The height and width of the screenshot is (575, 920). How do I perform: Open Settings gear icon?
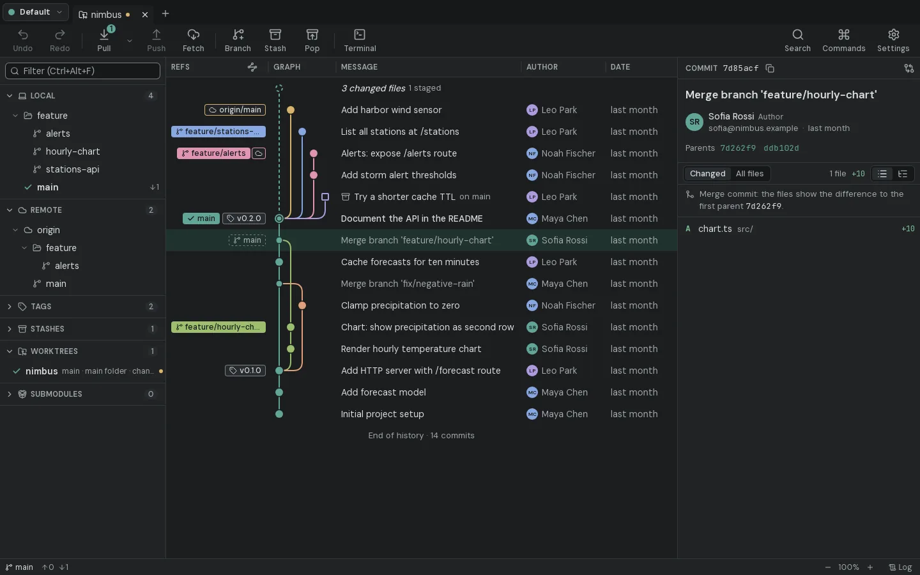(x=893, y=40)
